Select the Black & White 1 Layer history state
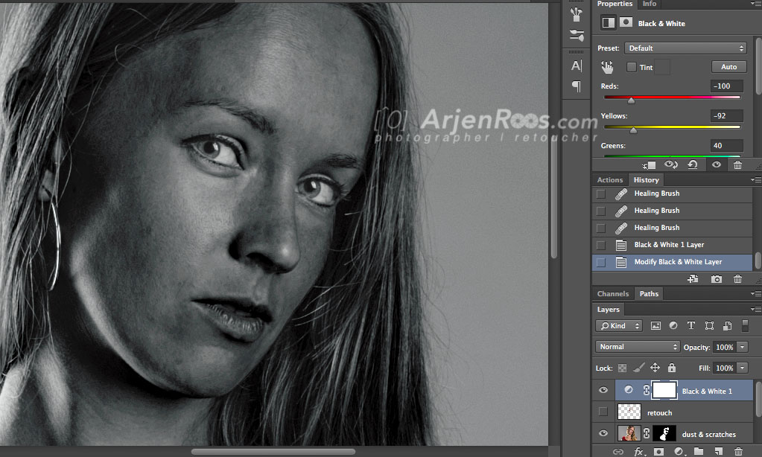This screenshot has width=762, height=457. click(668, 245)
